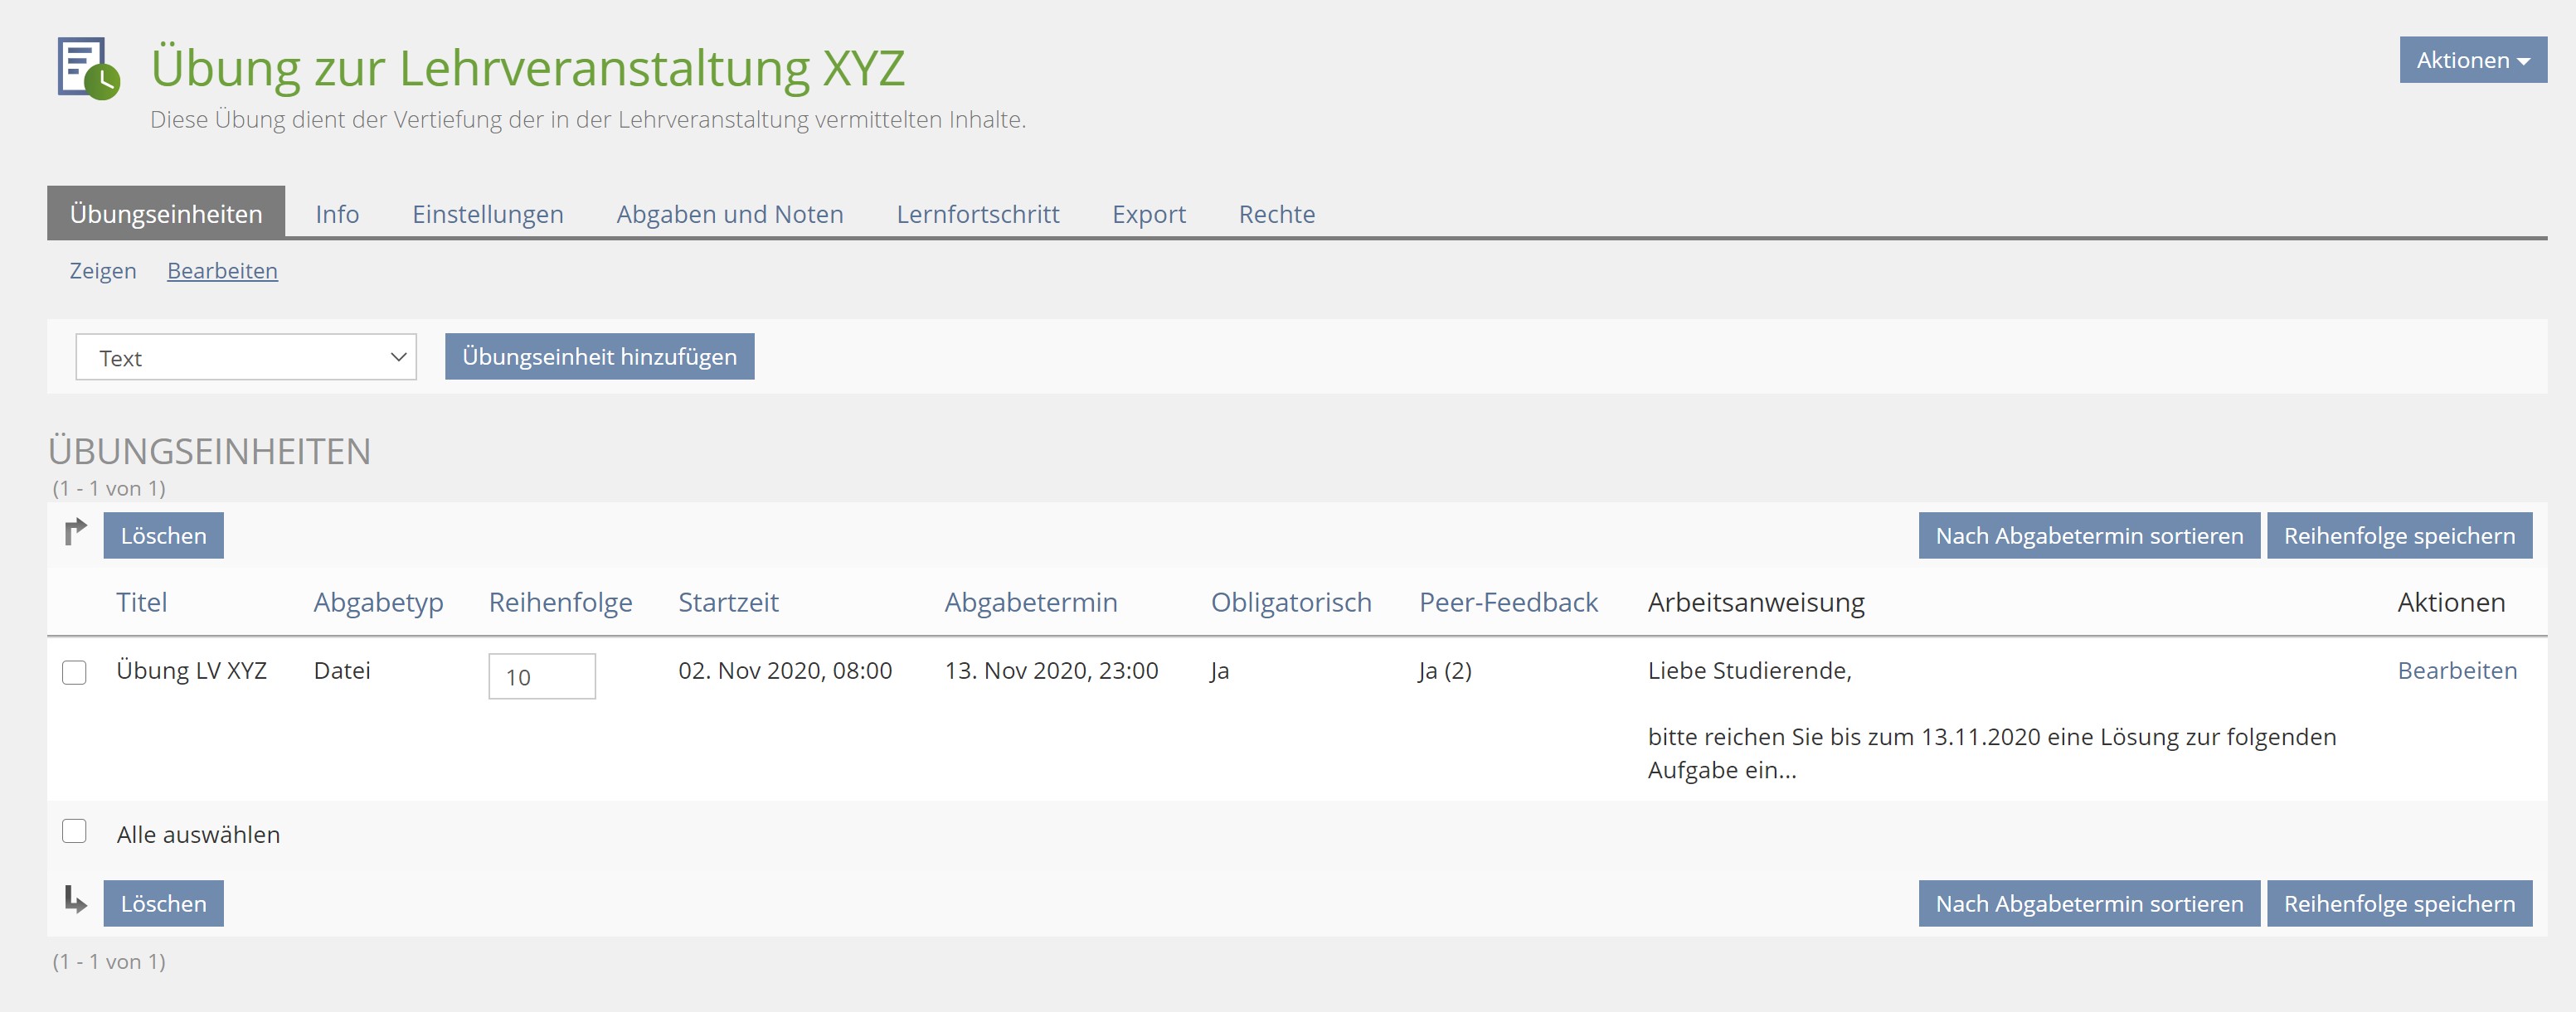Toggle the Alle auswählen checkbox

74,831
